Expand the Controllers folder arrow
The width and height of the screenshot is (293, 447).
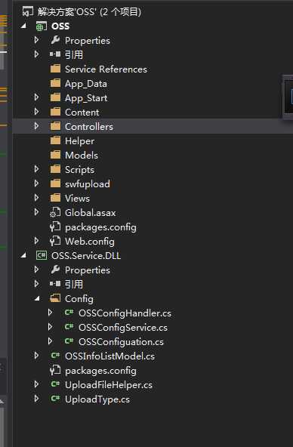click(36, 126)
